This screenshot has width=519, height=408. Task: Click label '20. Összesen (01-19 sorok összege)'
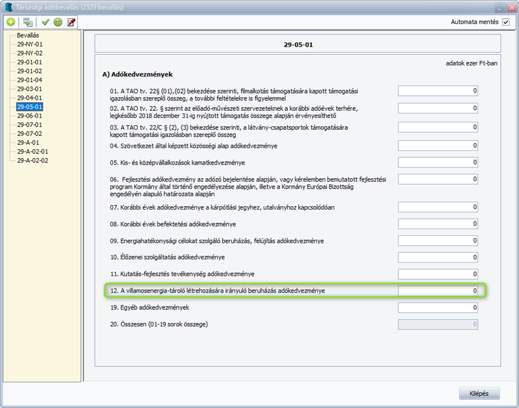coord(159,324)
